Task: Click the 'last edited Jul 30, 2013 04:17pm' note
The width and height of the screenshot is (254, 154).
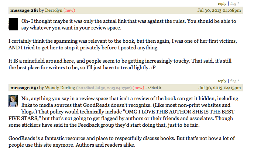Action: click(x=104, y=88)
